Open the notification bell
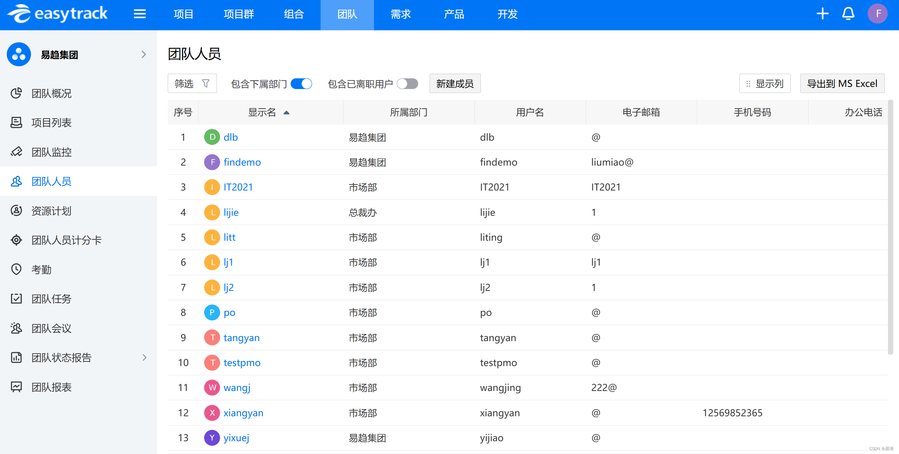899x454 pixels. [x=848, y=14]
